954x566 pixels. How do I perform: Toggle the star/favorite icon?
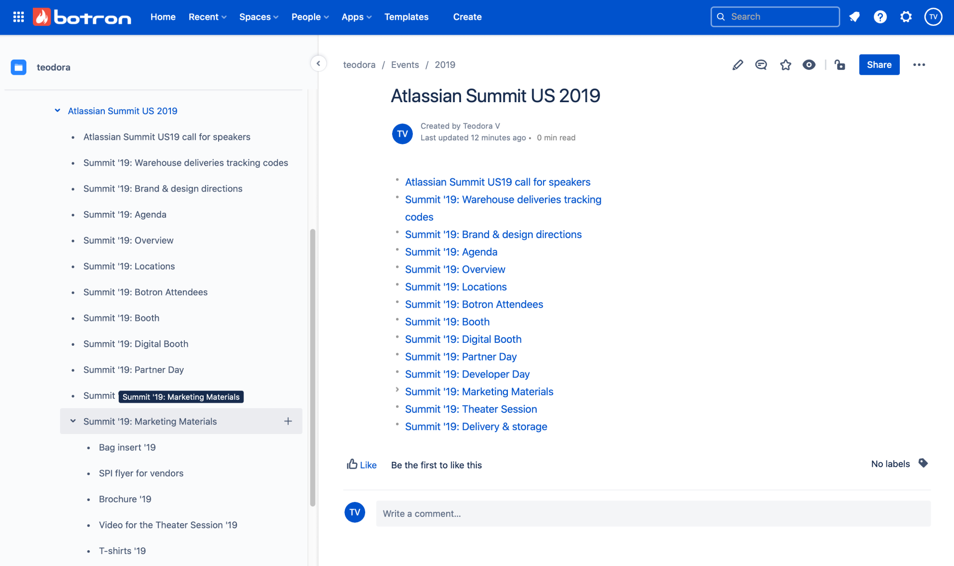(785, 64)
